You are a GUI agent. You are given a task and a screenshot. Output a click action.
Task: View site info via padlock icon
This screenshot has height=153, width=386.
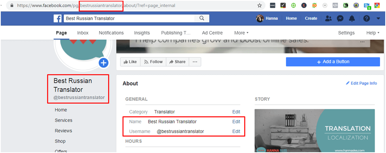[12, 5]
